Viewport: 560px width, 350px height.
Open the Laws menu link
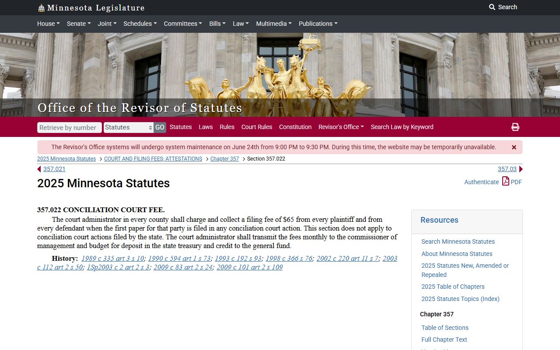206,127
